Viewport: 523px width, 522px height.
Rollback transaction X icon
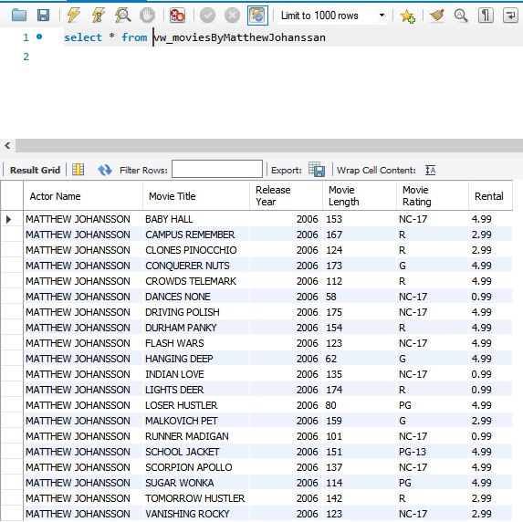tap(232, 15)
